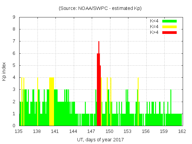This screenshot has height=144, width=192.
Task: Select the thin yellow bar at day 138
Action: tap(37, 101)
